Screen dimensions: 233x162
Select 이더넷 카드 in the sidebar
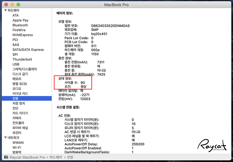[20, 94]
